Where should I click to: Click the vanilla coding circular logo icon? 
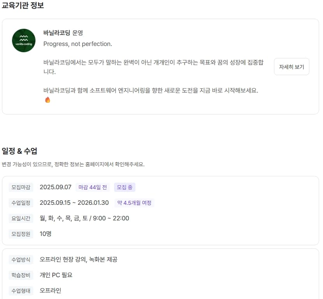[23, 40]
